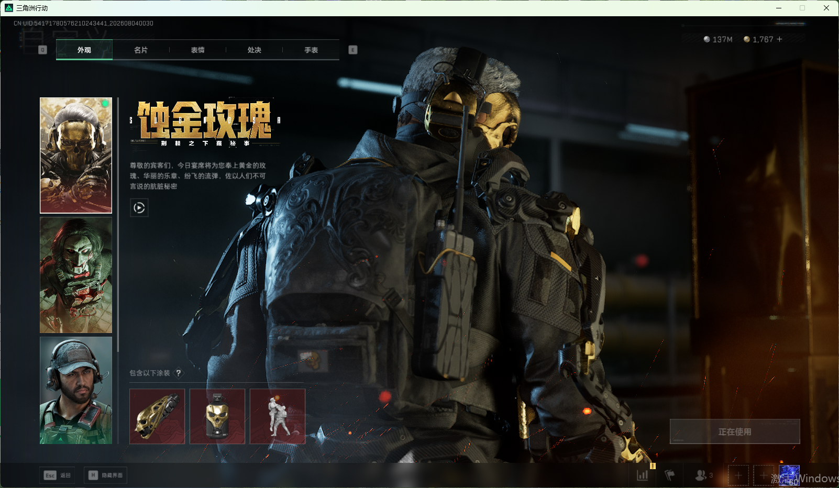View the execution animation figure item
Screen dimensions: 839x488
tap(278, 416)
